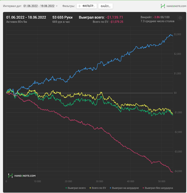
Task: Click the 01.06.2022 - 18.06.2022 chart title
Action: point(26,17)
